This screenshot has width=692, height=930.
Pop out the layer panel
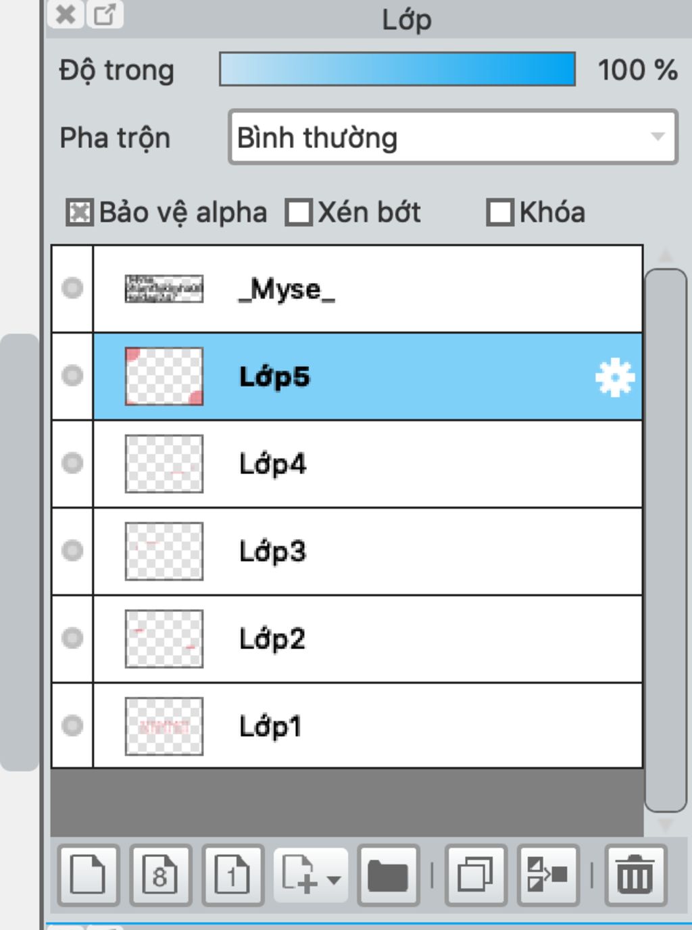click(105, 14)
